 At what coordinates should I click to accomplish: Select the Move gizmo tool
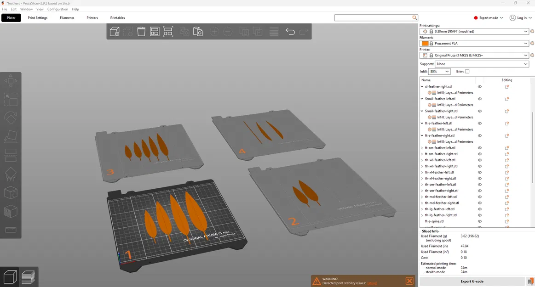(11, 81)
